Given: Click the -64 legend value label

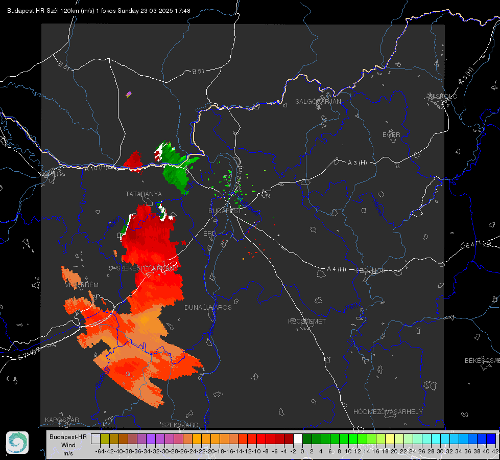Looking at the screenshot, I should click(x=100, y=451).
